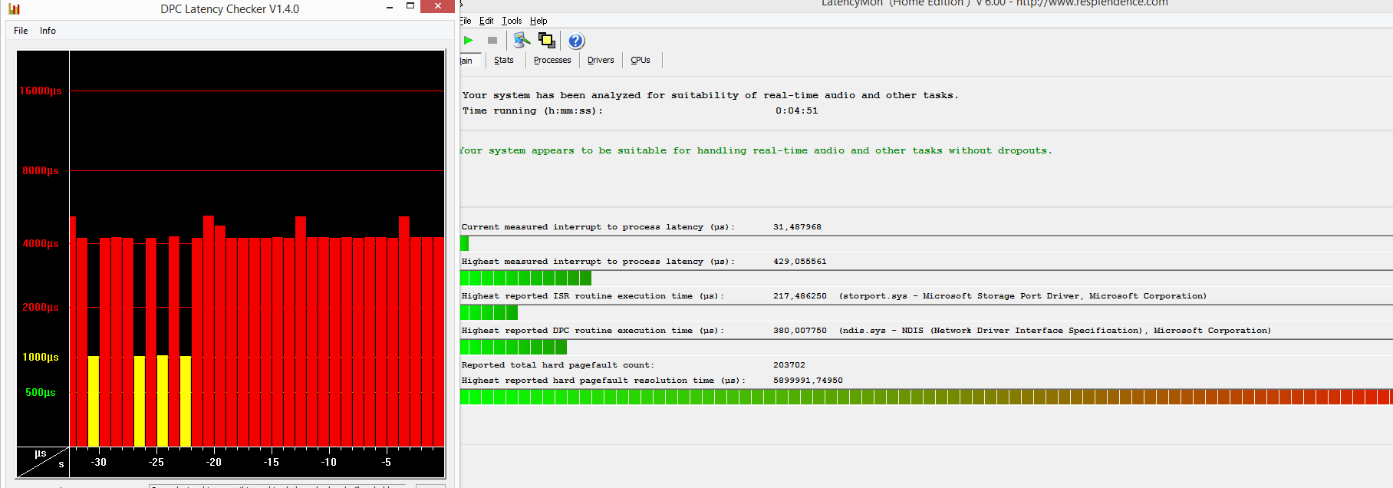Open File menu in DPC Latency Checker
Viewport: 1393px width, 488px height.
(21, 31)
